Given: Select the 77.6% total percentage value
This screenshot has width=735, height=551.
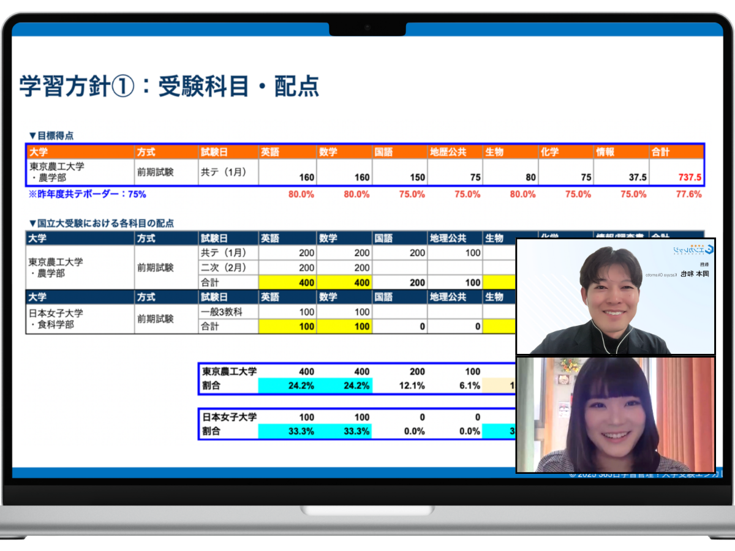Looking at the screenshot, I should pyautogui.click(x=689, y=194).
